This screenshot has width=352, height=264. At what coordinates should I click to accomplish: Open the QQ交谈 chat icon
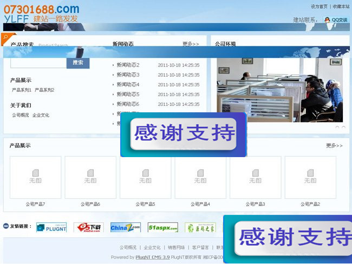point(336,20)
